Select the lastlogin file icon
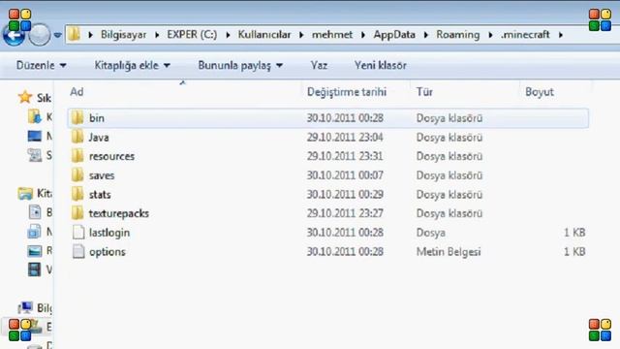This screenshot has width=620, height=349. pos(78,233)
